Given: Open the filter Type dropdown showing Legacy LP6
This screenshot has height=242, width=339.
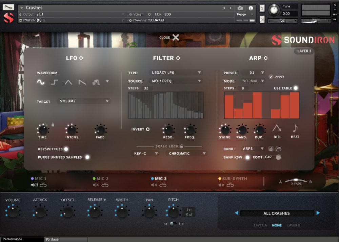Looking at the screenshot, I should 175,72.
